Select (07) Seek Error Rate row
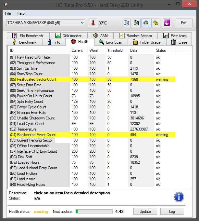This screenshot has width=199, height=221. 92,85
